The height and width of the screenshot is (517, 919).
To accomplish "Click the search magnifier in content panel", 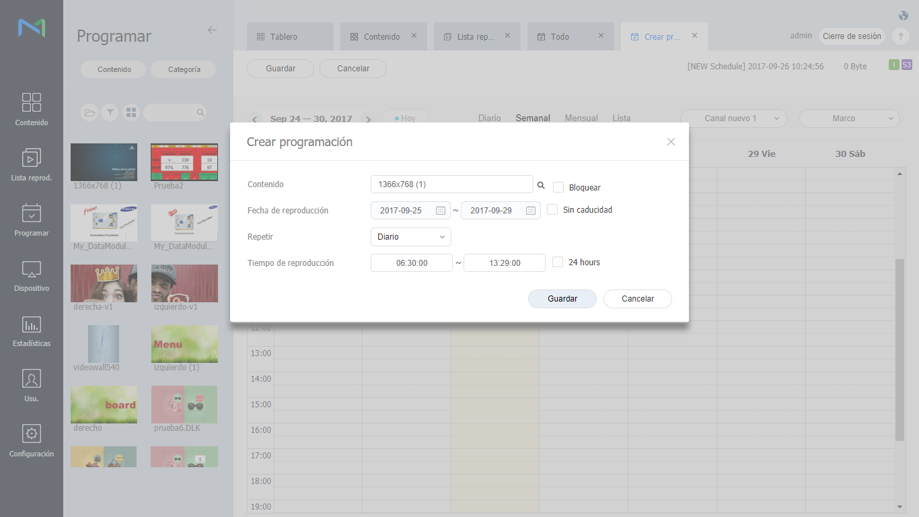I will click(x=200, y=112).
